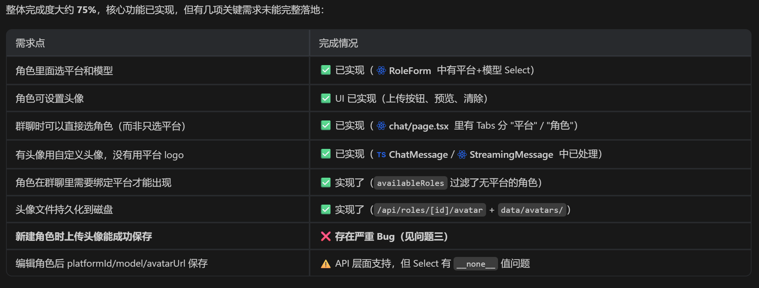Click the data/avatars/ code chip
Screen dimensions: 759x288
click(x=531, y=210)
